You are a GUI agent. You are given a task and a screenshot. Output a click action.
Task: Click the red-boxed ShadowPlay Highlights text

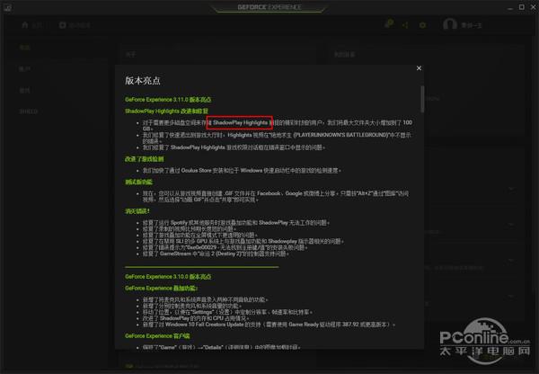[x=241, y=121]
